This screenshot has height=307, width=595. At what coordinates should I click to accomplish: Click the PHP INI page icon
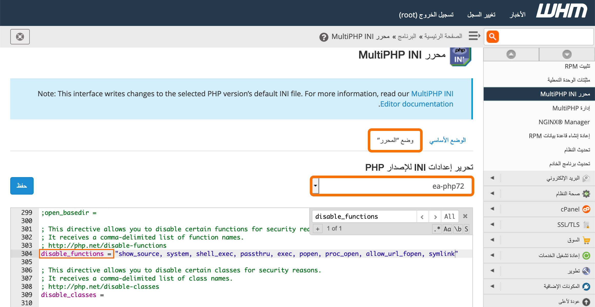point(460,57)
